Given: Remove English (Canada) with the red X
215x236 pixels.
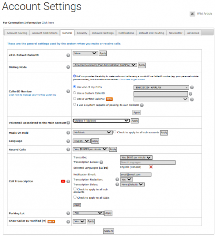Looking at the screenshot, I should coord(151,167).
